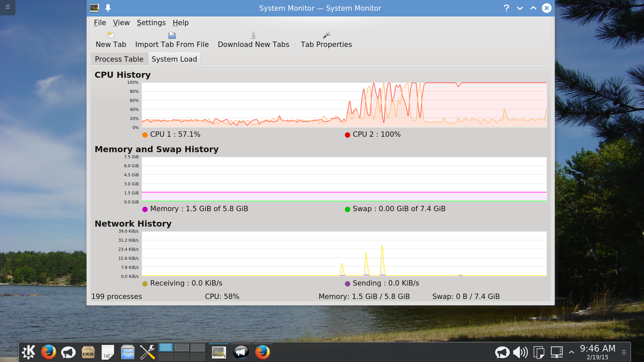
Task: Click 'Sending : 0.0 KiB/s' label
Action: tap(386, 283)
